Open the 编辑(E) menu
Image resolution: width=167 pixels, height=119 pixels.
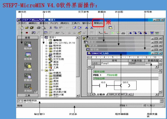click(x=33, y=23)
